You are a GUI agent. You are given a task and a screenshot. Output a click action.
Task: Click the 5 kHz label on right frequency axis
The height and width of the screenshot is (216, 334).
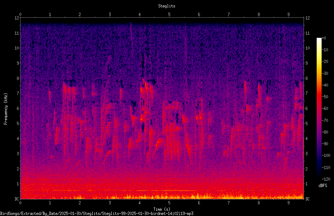click(x=306, y=123)
